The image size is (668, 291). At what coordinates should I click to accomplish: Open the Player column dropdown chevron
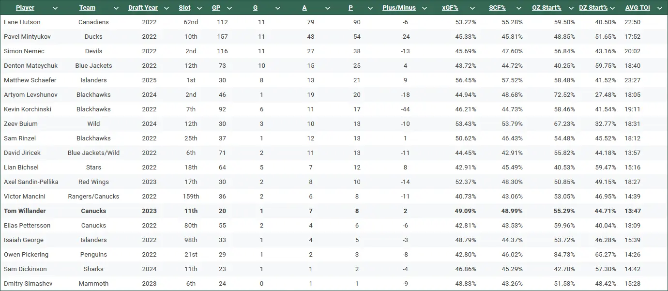55,8
